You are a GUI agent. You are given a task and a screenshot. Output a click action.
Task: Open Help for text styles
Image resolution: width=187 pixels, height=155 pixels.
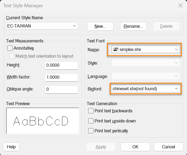coord(11,147)
